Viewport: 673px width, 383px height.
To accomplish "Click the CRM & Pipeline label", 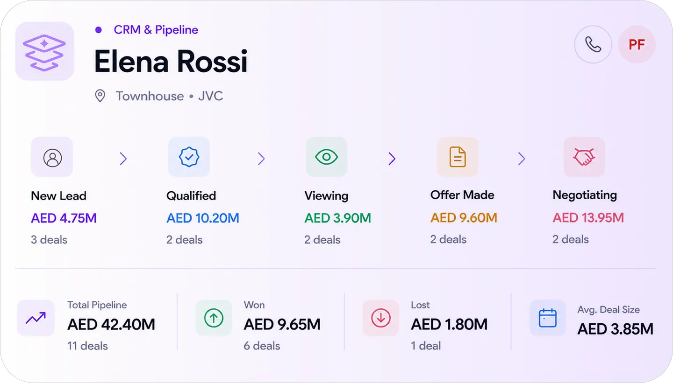I will (x=156, y=30).
